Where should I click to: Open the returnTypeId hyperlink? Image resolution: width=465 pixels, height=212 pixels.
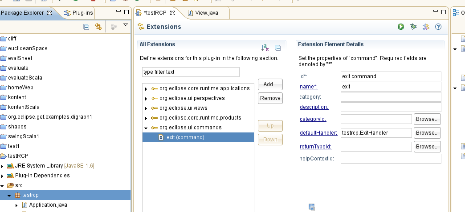coord(315,147)
